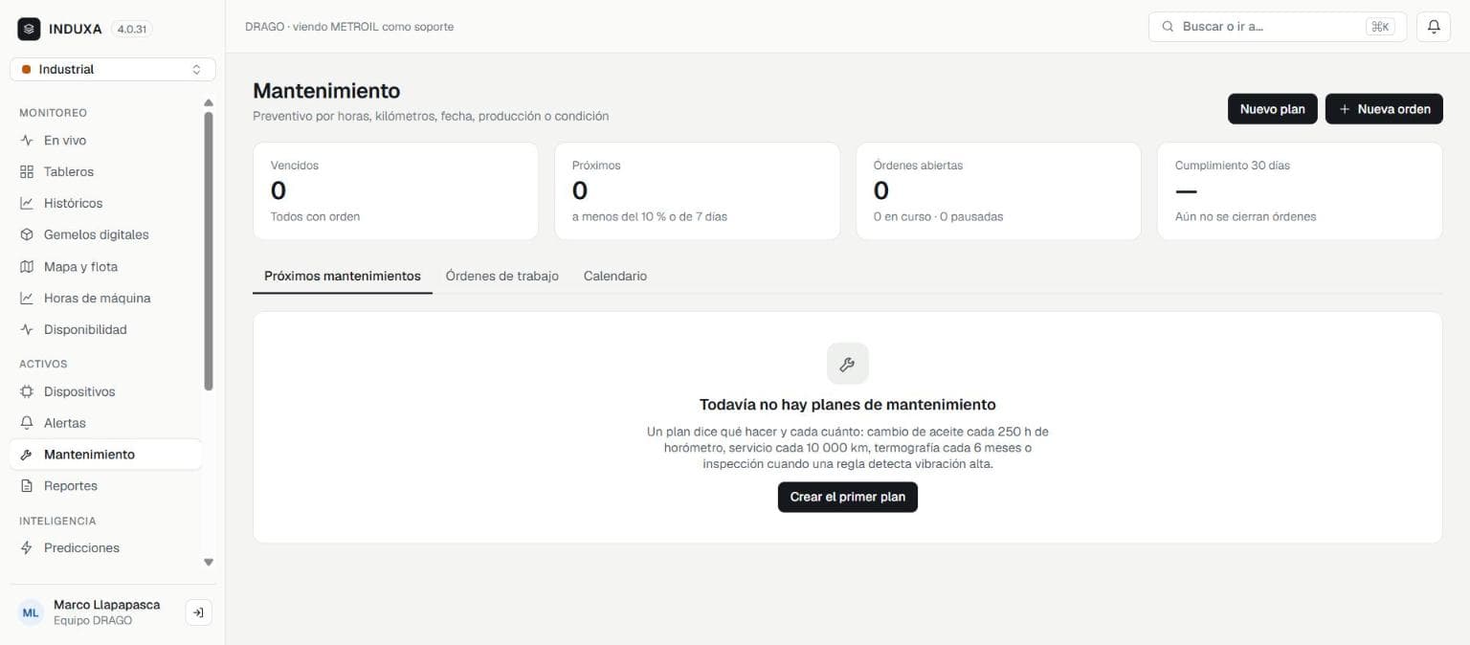Screen dimensions: 1470x645
Task: Click the sidebar scroll down arrow
Action: 209,563
